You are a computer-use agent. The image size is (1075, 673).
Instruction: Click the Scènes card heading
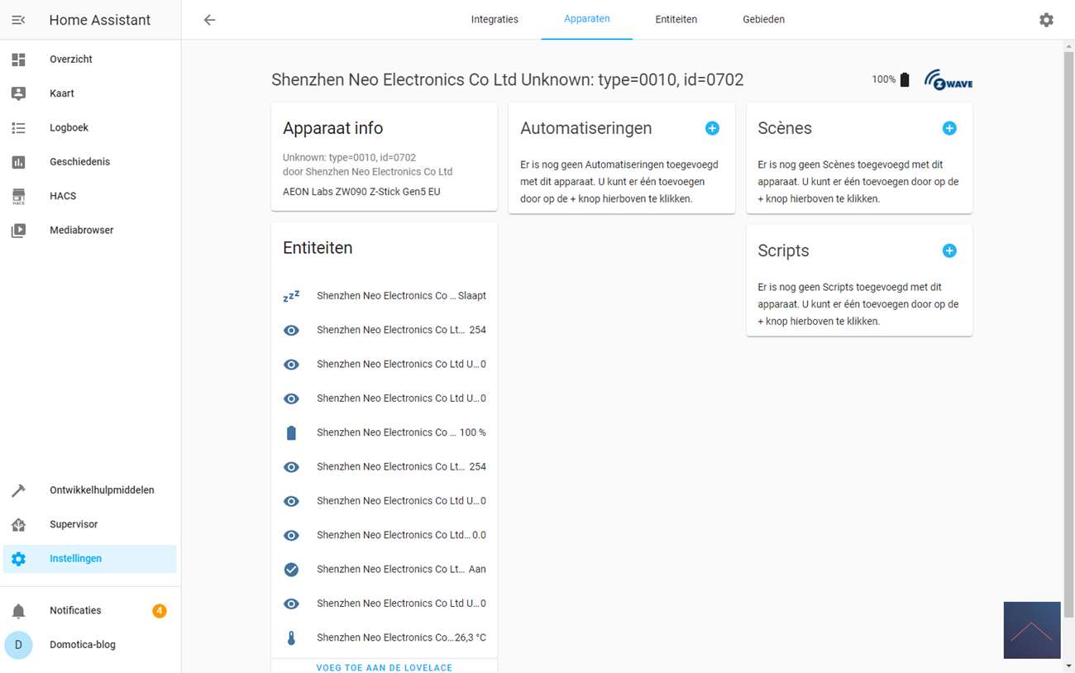click(785, 128)
